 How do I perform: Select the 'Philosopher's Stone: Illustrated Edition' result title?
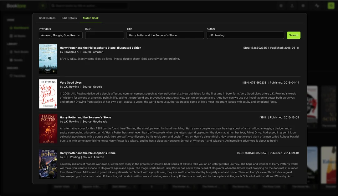(100, 48)
